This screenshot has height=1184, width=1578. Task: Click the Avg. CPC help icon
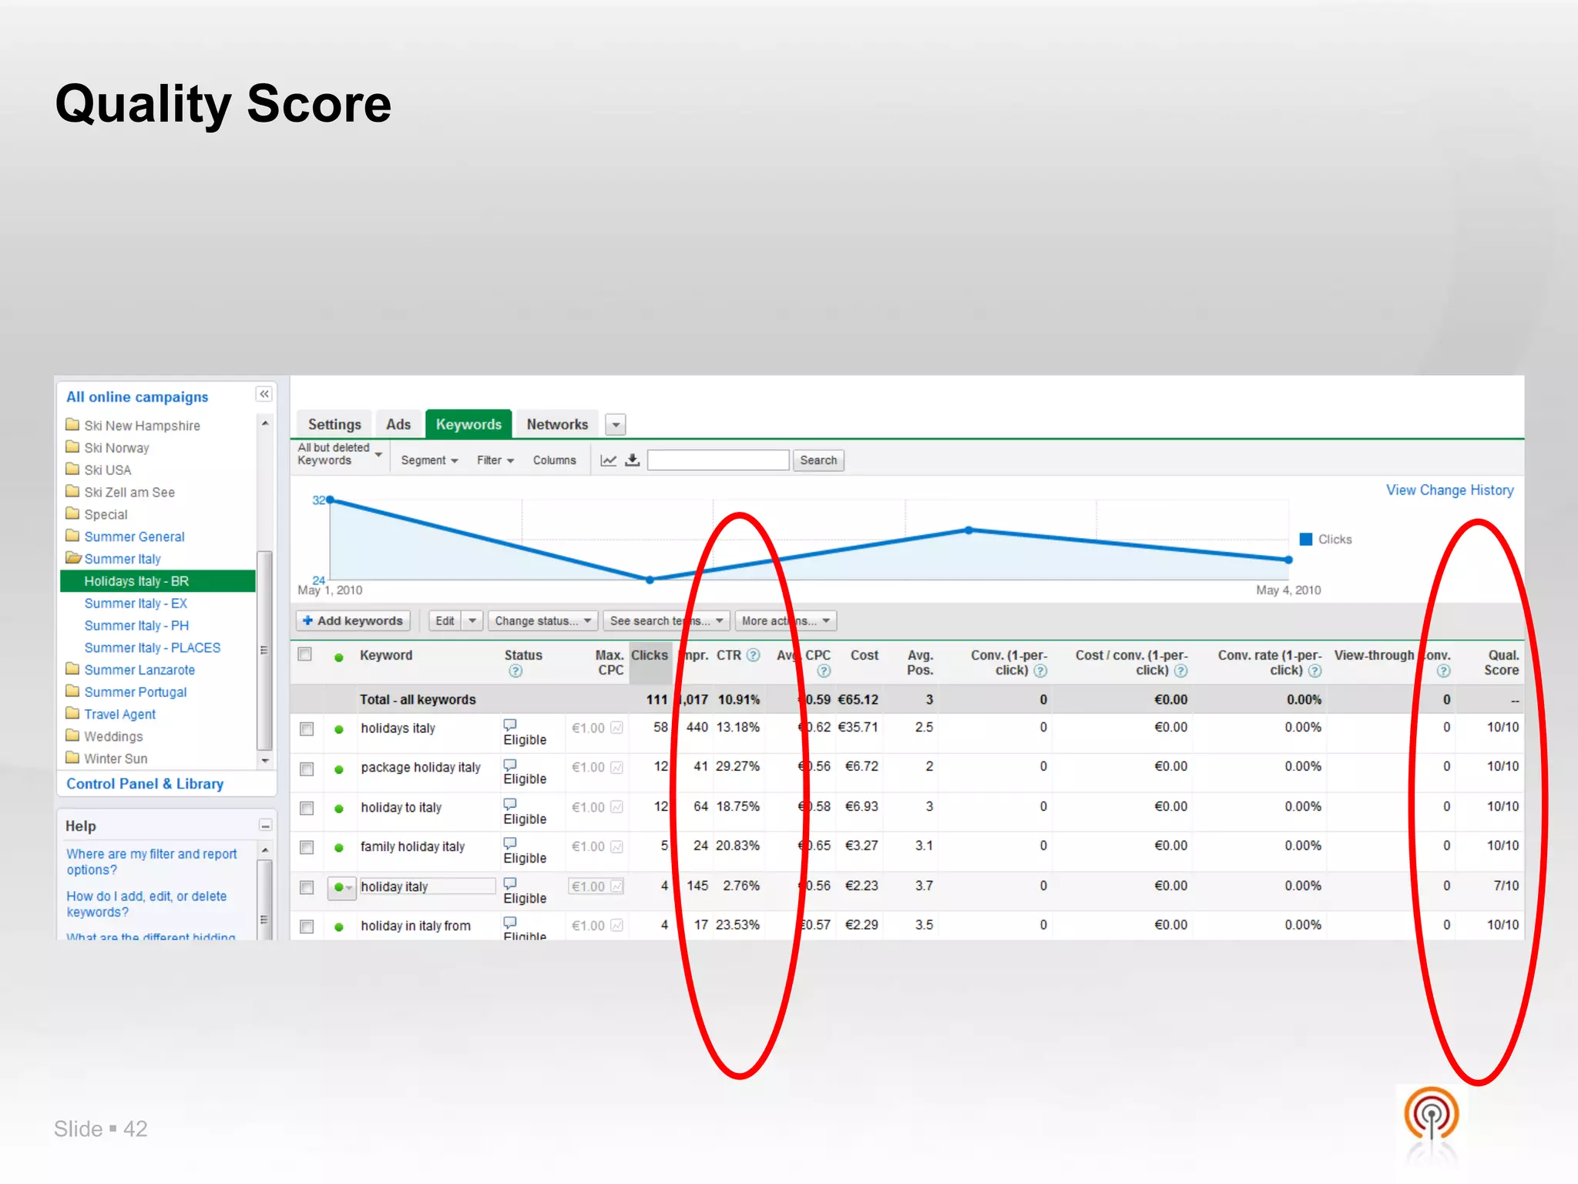824,671
